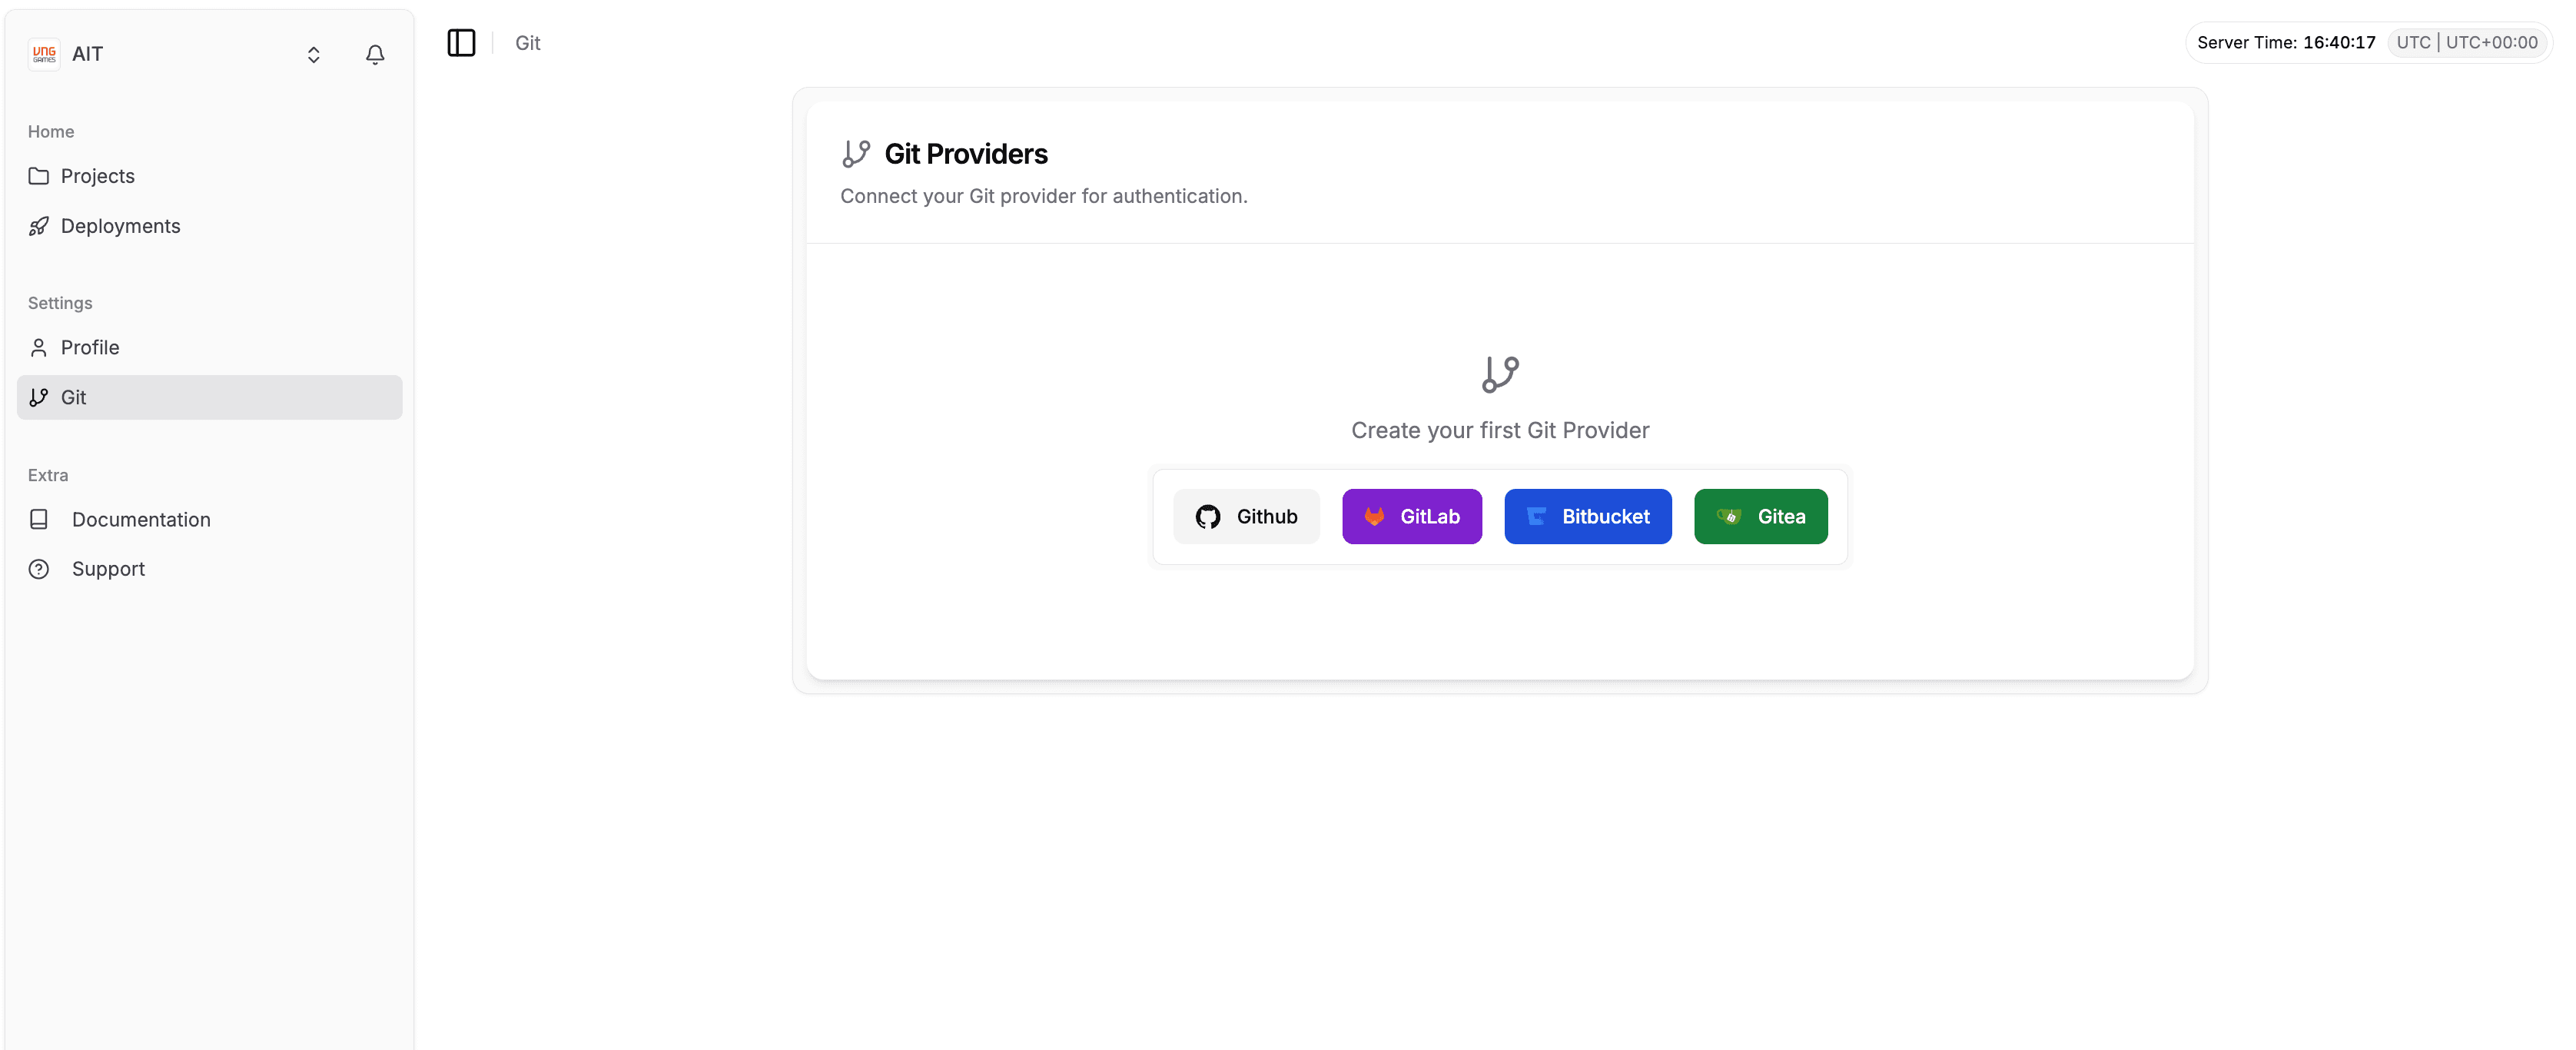This screenshot has width=2576, height=1050.
Task: Connect a Github provider
Action: 1247,516
